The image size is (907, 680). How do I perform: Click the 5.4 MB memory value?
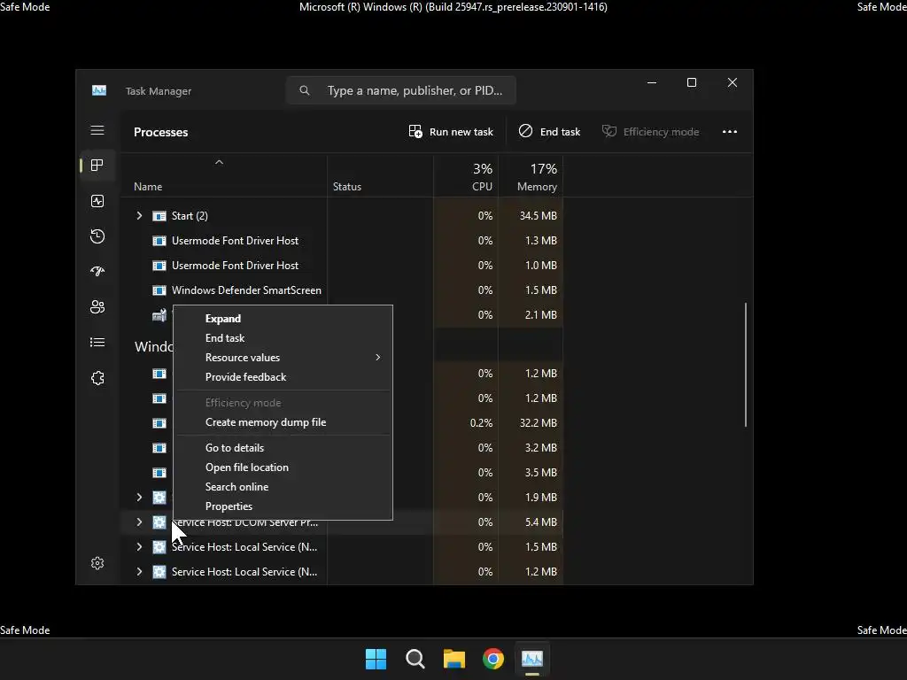[541, 522]
